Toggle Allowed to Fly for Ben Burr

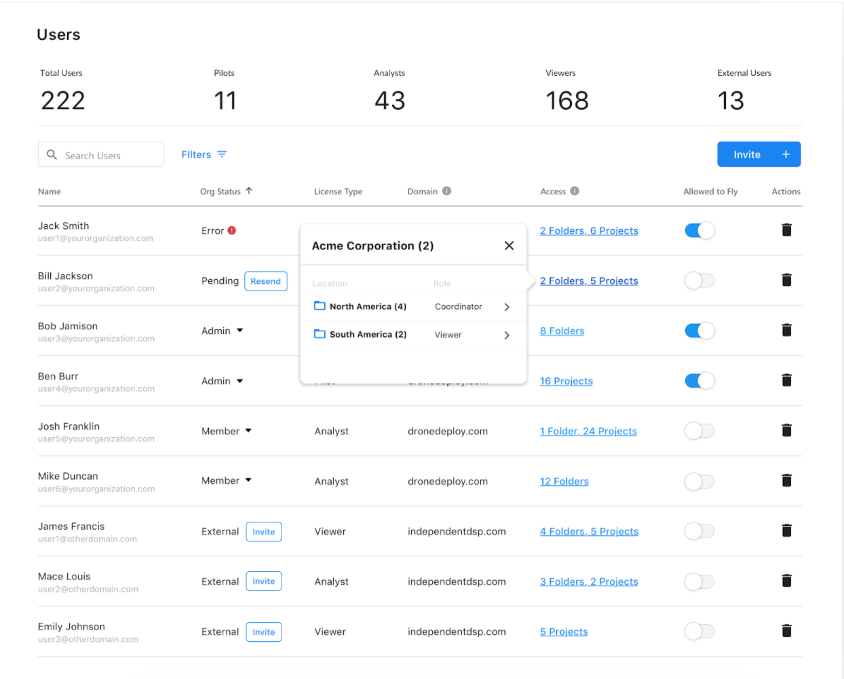[699, 381]
